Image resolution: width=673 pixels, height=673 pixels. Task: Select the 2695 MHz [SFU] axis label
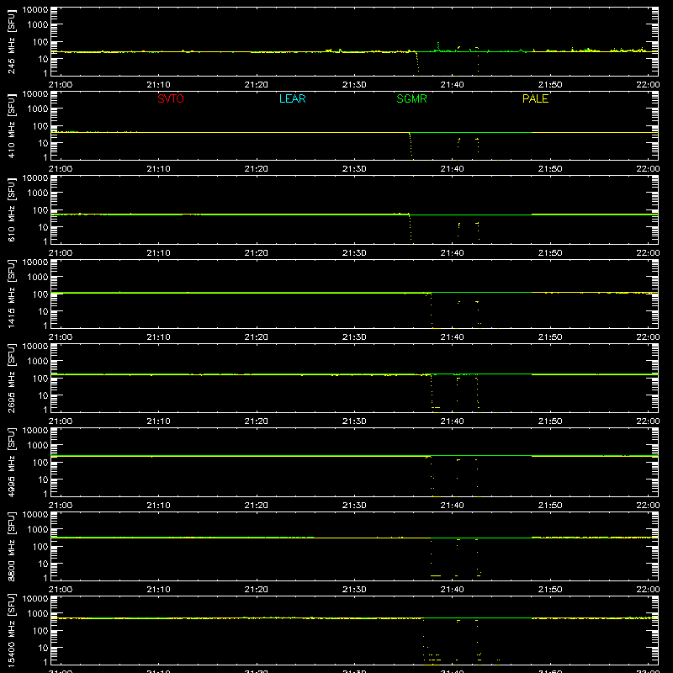12,378
